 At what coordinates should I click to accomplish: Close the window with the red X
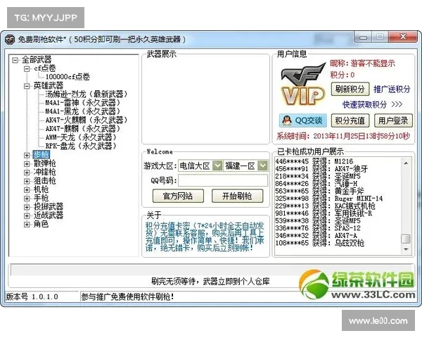tap(403, 37)
